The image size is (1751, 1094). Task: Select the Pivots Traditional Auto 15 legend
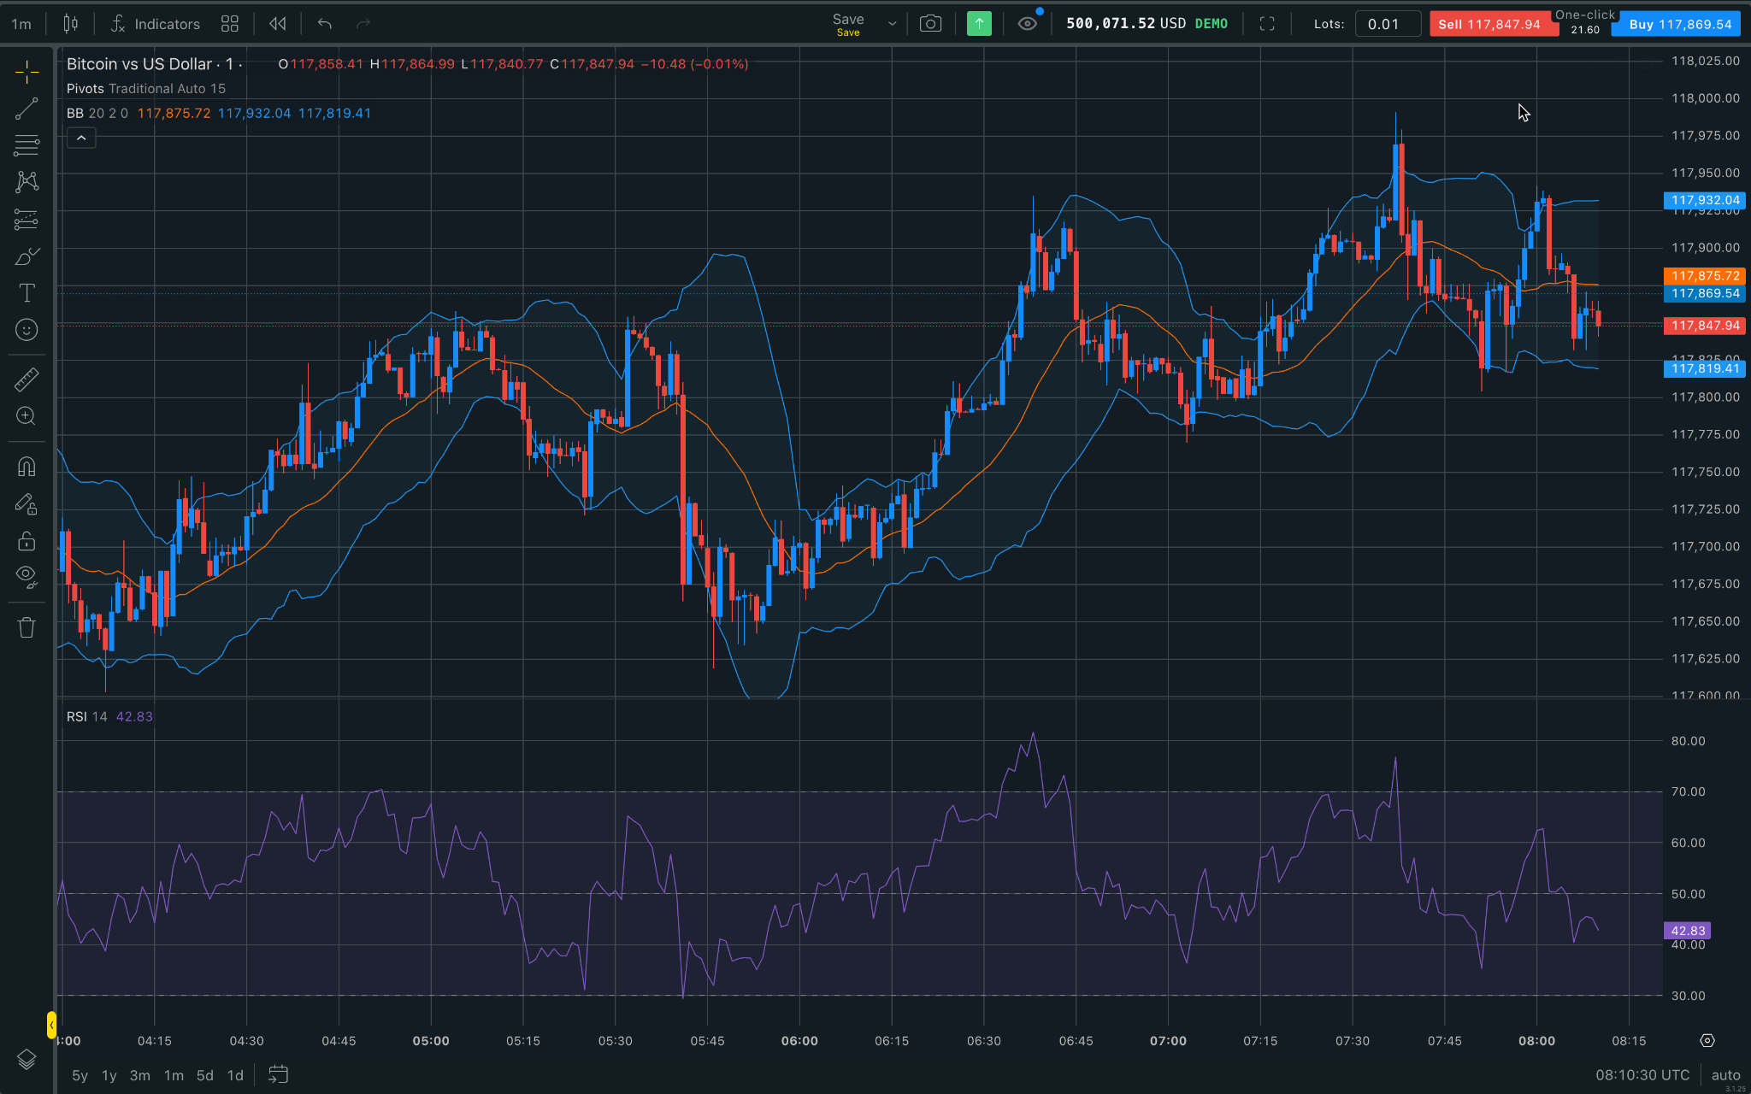(x=146, y=89)
